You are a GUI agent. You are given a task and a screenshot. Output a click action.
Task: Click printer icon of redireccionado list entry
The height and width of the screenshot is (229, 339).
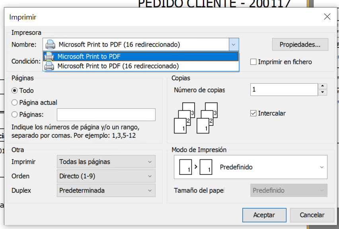click(x=49, y=66)
